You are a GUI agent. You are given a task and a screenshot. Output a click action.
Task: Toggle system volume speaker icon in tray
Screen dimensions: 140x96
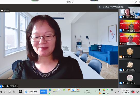point(108,93)
